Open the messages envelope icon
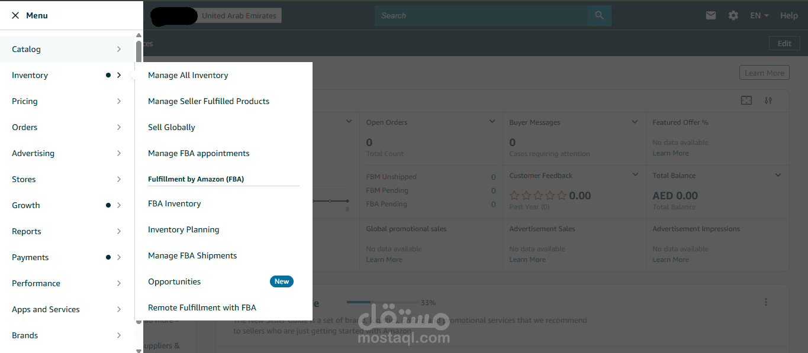808x353 pixels. tap(711, 15)
